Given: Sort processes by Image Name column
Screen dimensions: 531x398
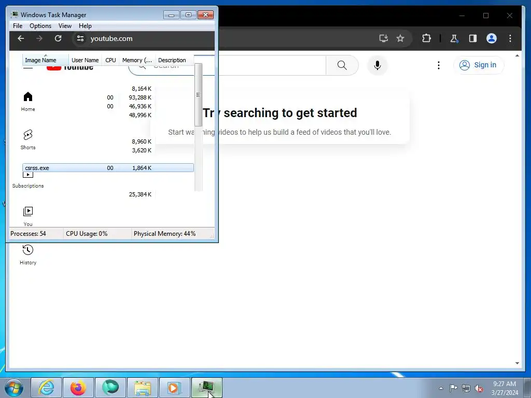Looking at the screenshot, I should point(46,60).
